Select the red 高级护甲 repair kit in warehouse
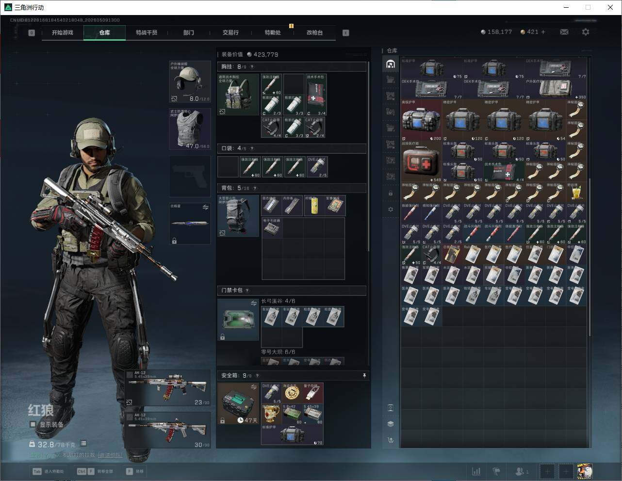The image size is (622, 481). point(421,120)
